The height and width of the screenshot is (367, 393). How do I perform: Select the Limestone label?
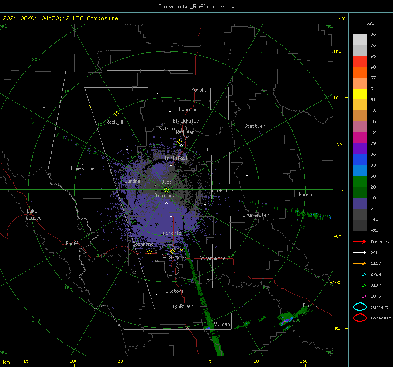(x=83, y=168)
